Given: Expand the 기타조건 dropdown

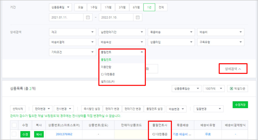Looking at the screenshot, I should pos(72,52).
